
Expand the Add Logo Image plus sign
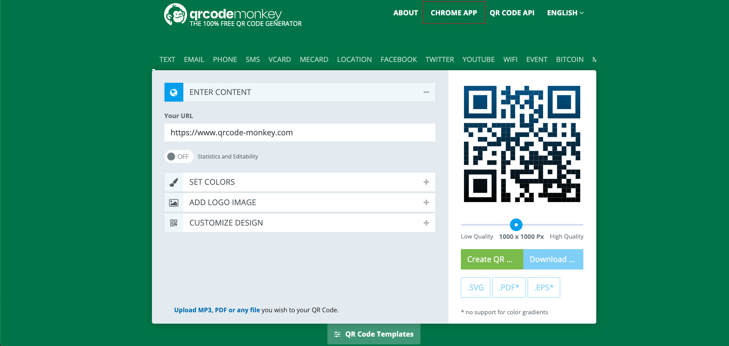(x=426, y=202)
